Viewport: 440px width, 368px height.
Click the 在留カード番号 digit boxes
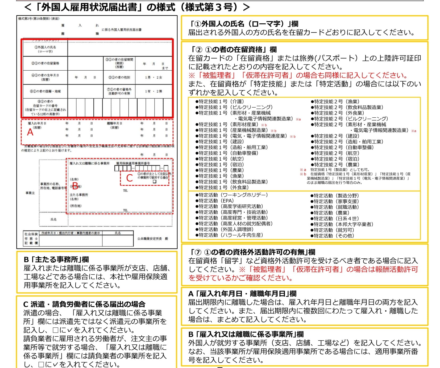tap(120, 108)
